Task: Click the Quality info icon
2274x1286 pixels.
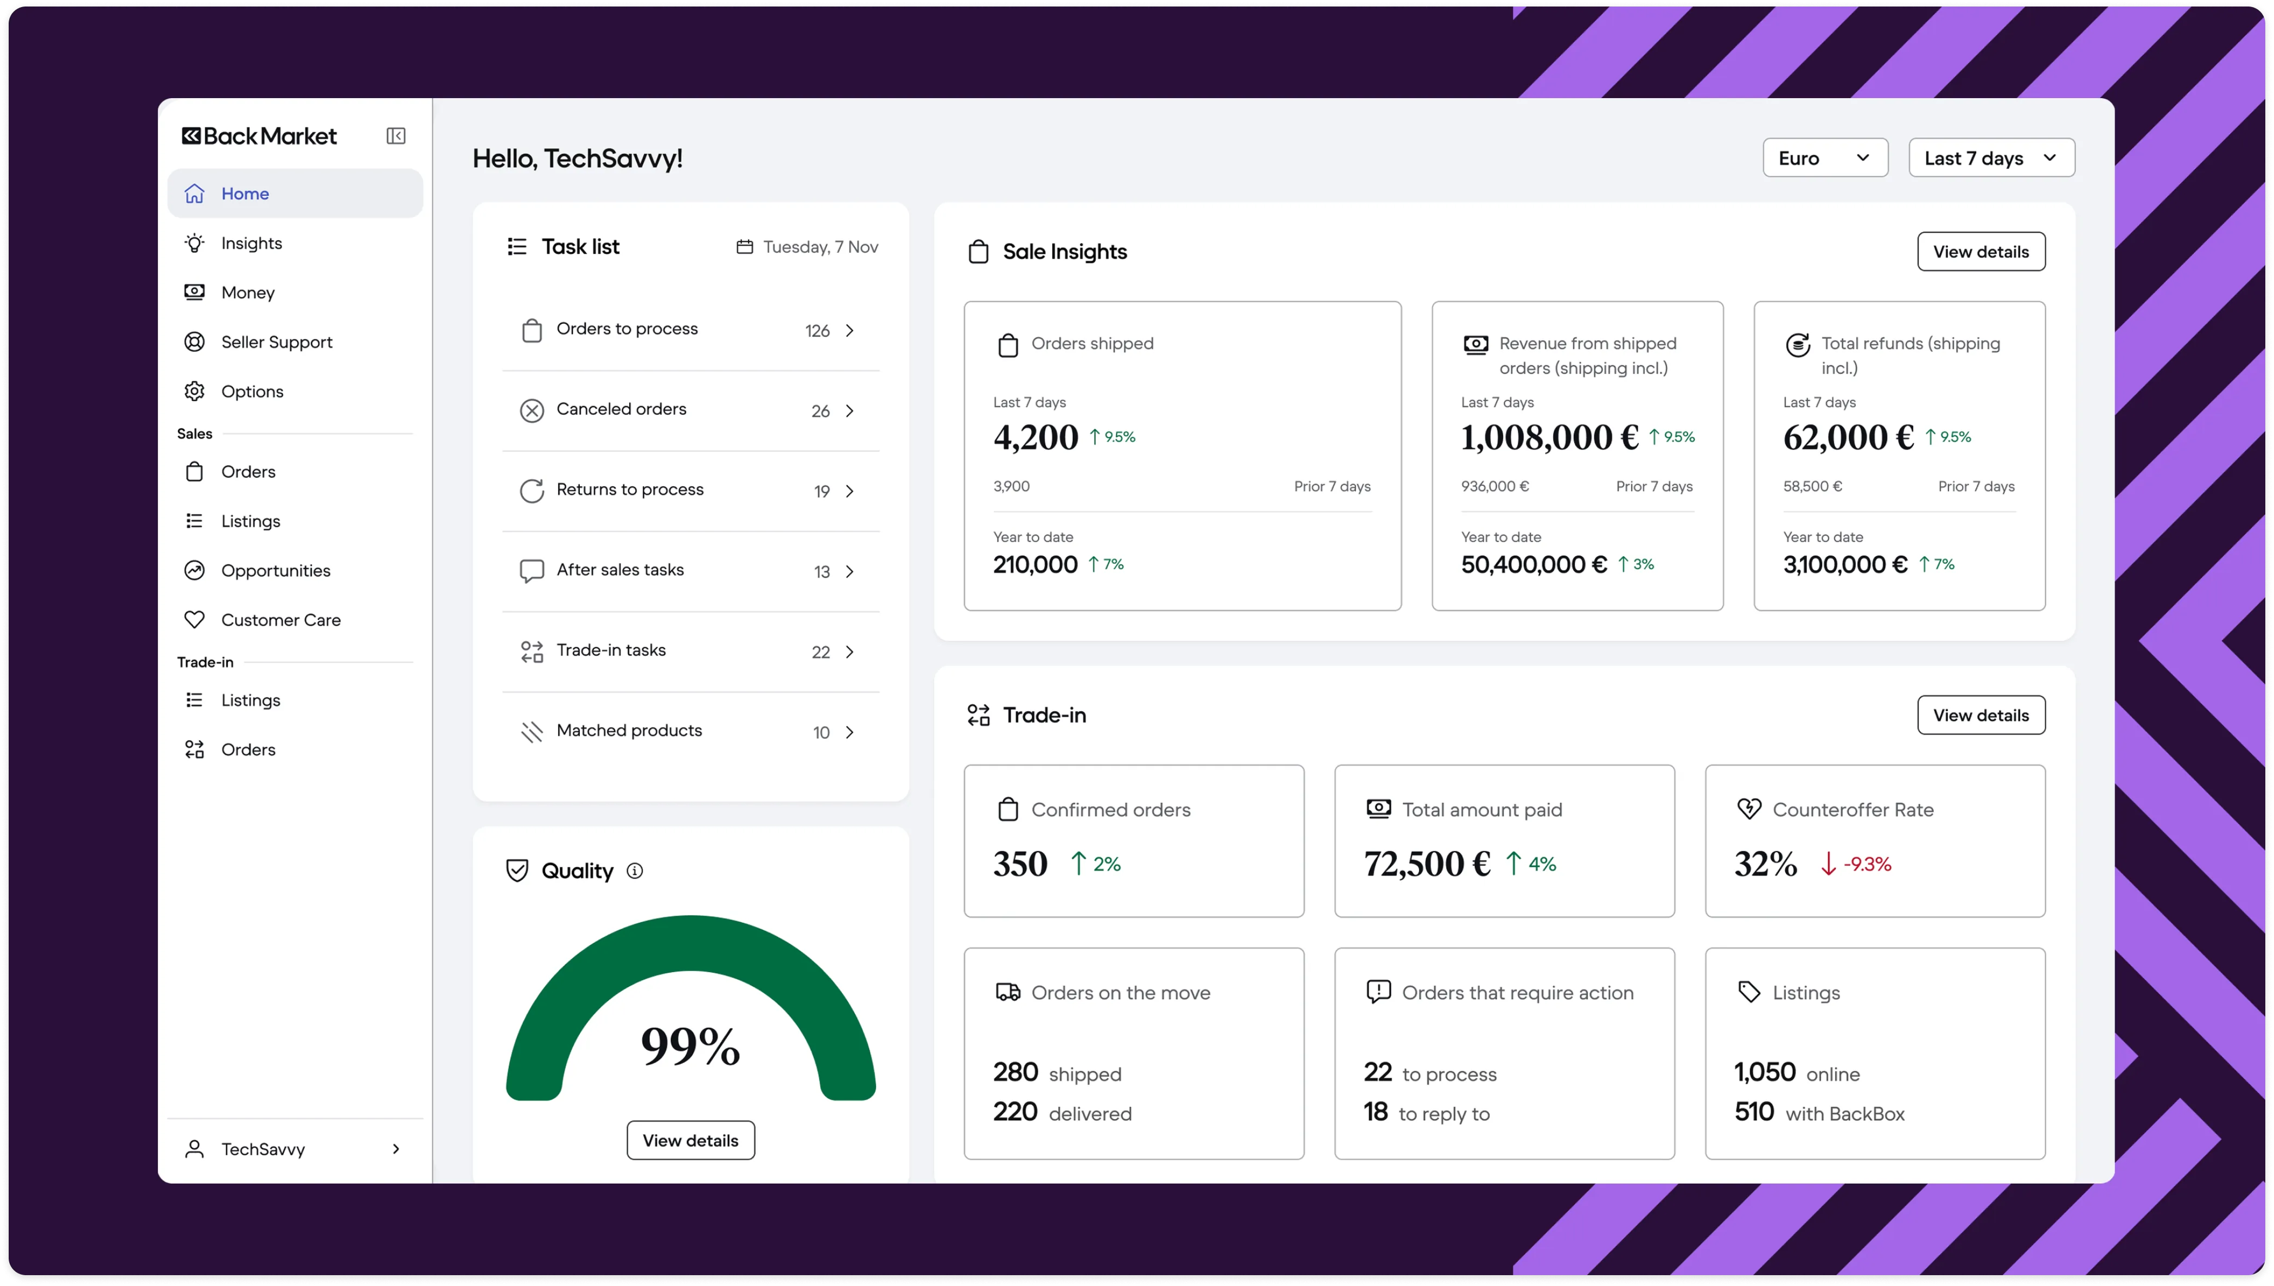Action: [x=635, y=871]
